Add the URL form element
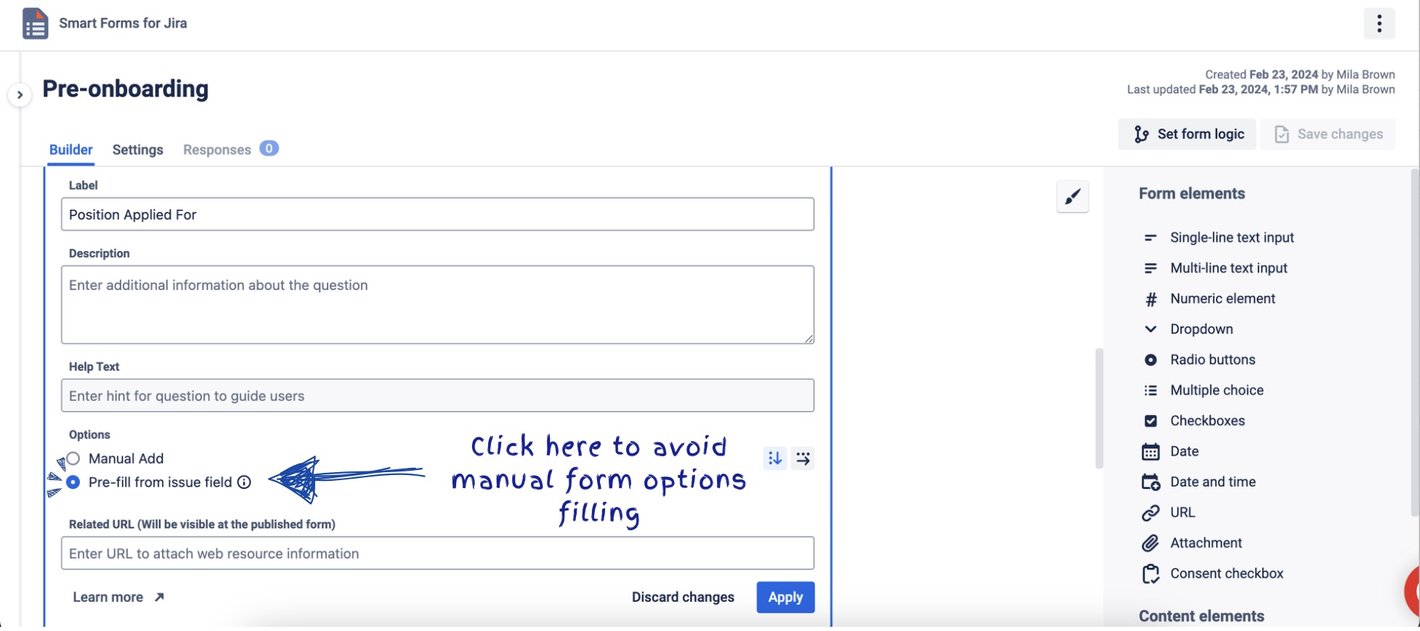The image size is (1420, 631). [x=1182, y=512]
